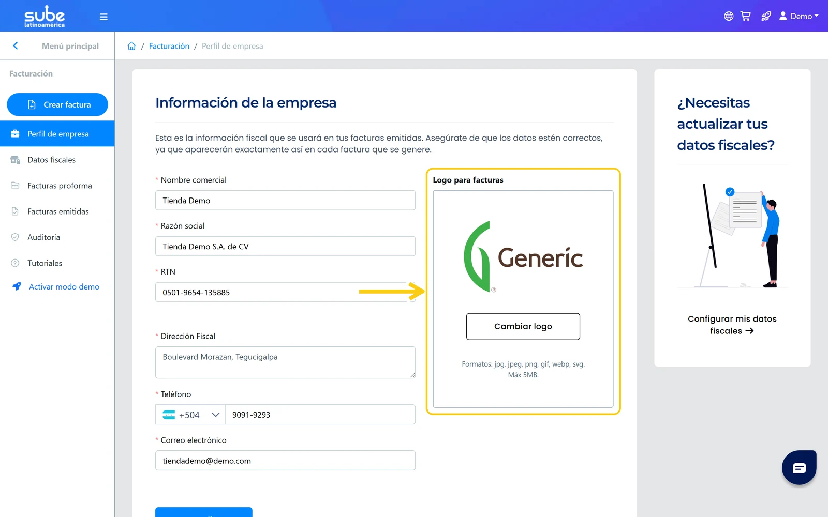
Task: Open the globe language icon
Action: pos(729,16)
